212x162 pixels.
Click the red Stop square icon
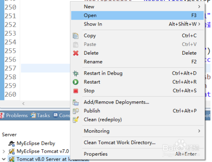click(x=76, y=91)
